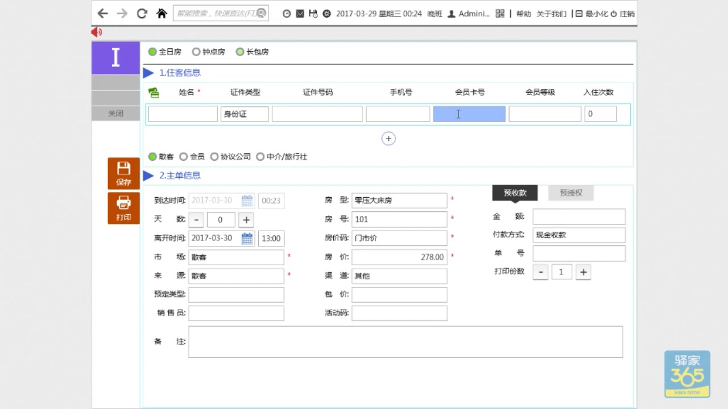728x409 pixels.
Task: Select the 全日房 radio option
Action: (x=152, y=52)
